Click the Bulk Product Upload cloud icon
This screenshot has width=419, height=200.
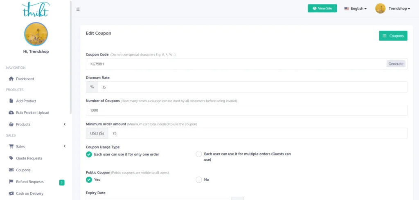11,112
